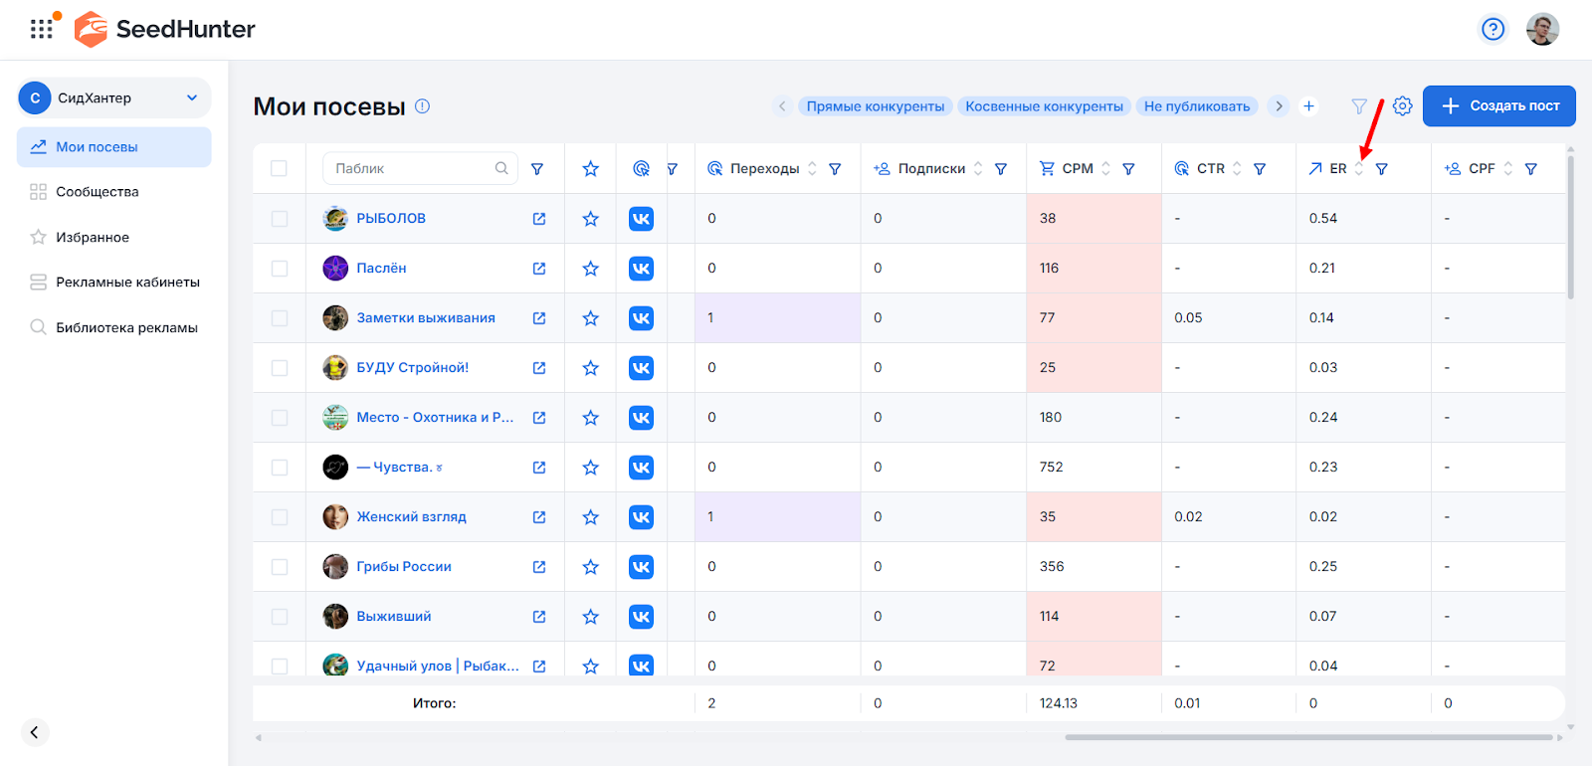Toggle the select-all header checkbox

click(280, 169)
